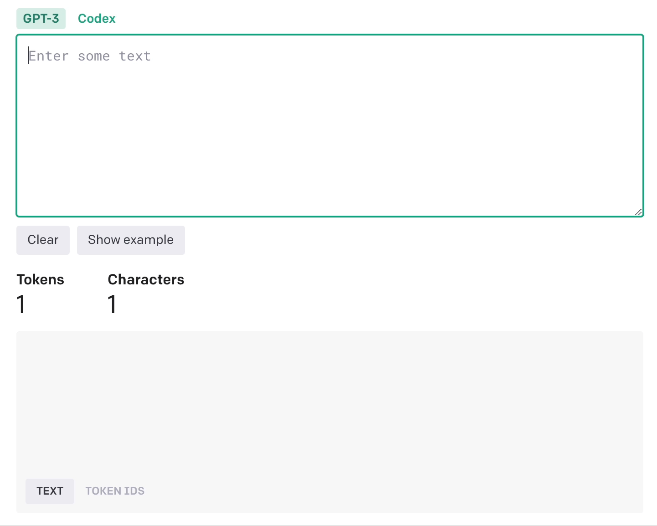Click the character count number
The image size is (657, 526).
click(112, 304)
